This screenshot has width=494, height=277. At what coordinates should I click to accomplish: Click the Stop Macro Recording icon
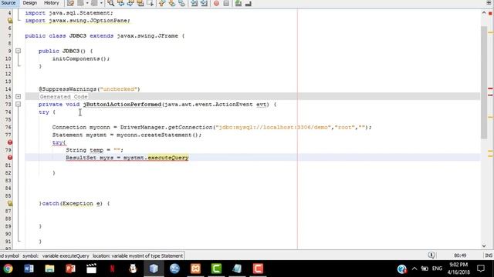point(226,3)
